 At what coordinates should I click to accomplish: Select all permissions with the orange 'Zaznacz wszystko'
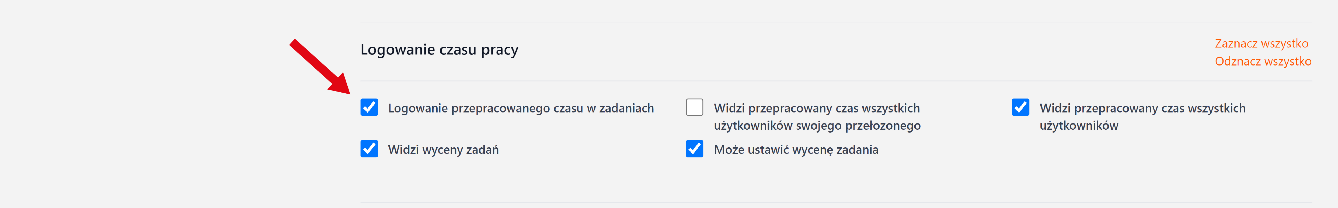[x=1261, y=43]
